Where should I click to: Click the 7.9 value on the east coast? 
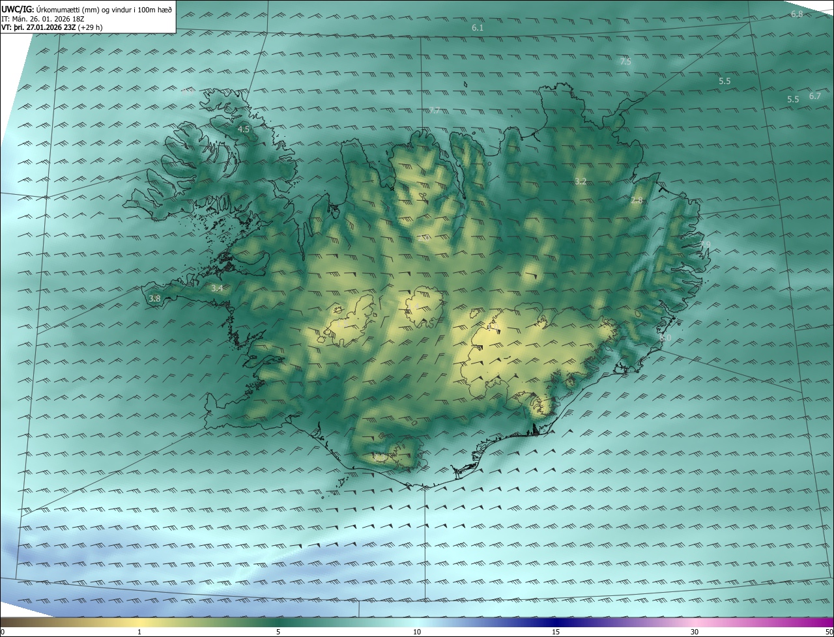pos(705,245)
